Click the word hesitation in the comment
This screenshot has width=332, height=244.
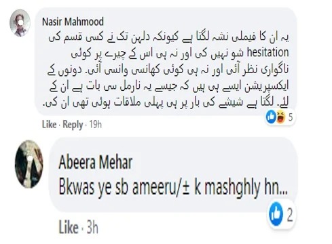click(x=268, y=52)
